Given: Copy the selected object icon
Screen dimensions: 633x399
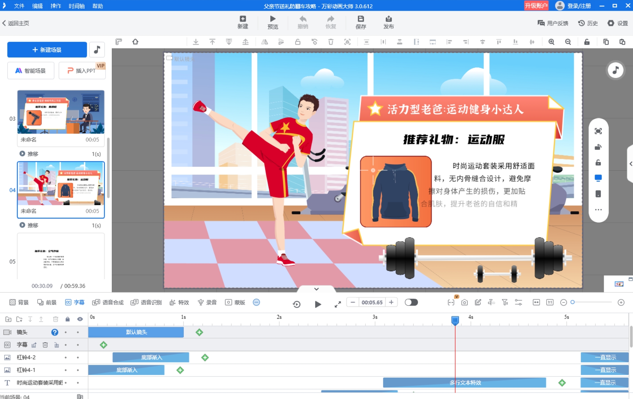Looking at the screenshot, I should (606, 42).
